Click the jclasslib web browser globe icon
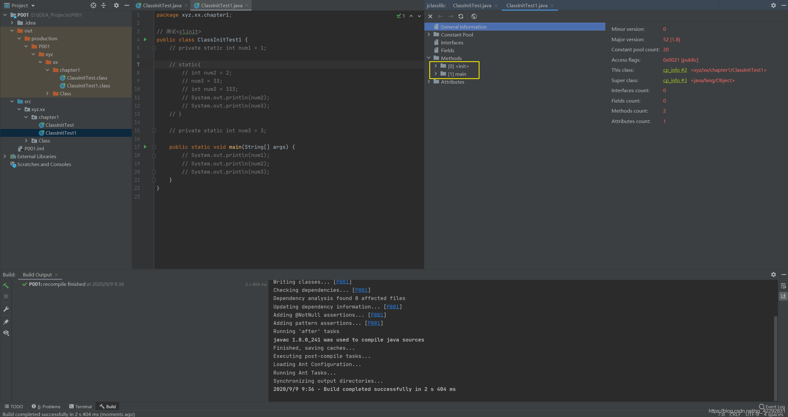 point(474,16)
